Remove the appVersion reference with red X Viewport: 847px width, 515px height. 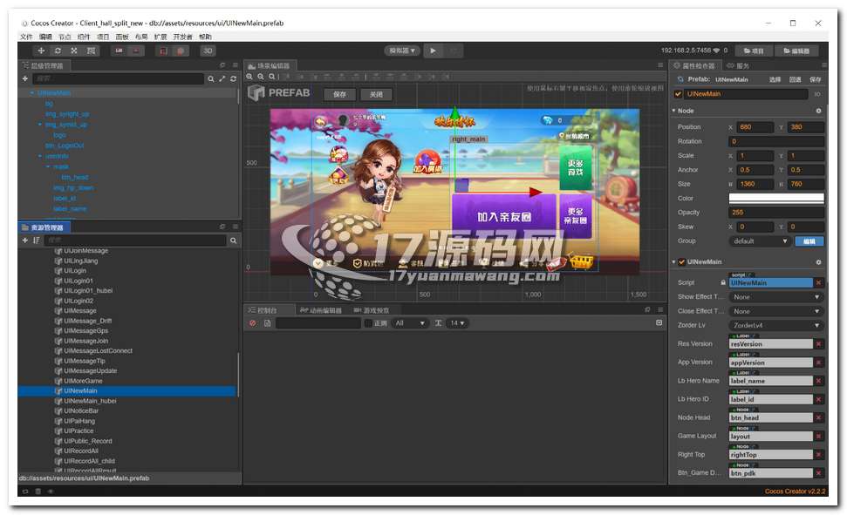819,363
